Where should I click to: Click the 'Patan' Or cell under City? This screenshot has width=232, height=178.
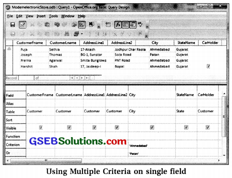pyautogui.click(x=152, y=153)
